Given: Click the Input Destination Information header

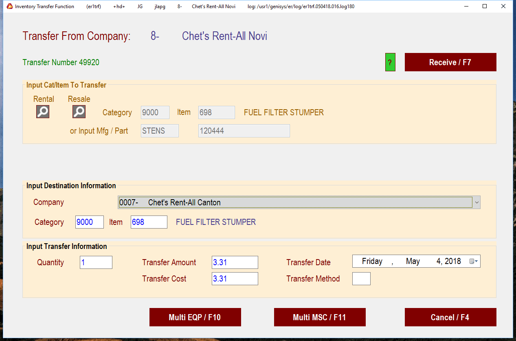Looking at the screenshot, I should [71, 186].
